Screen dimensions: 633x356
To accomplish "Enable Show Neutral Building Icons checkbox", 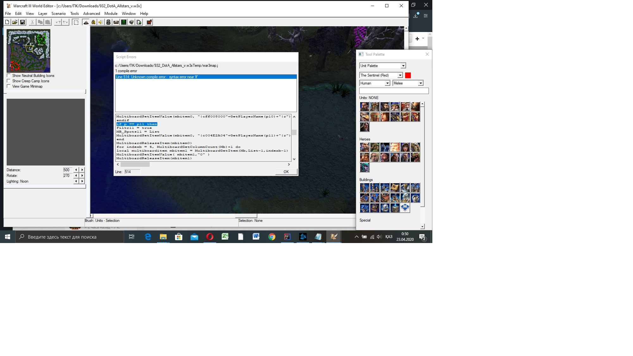I will tap(9, 76).
